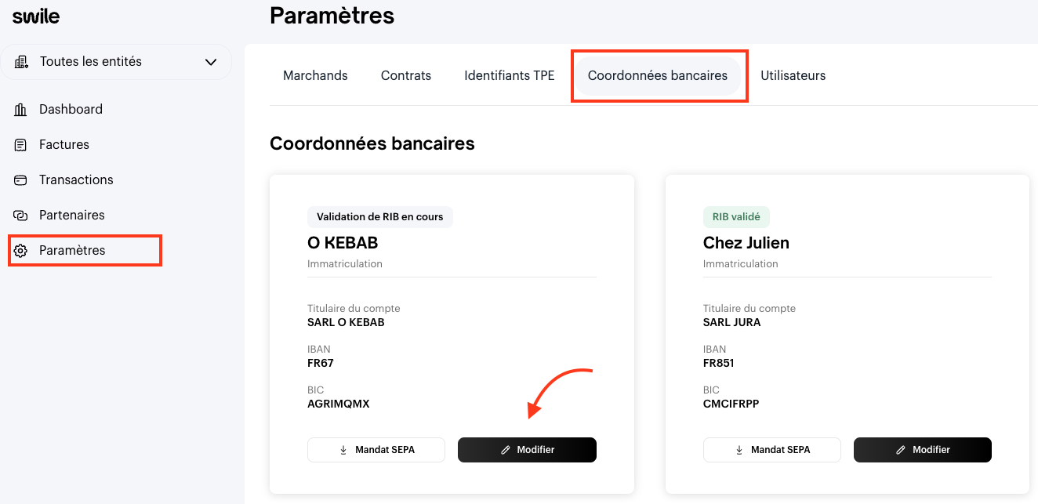Click the Factures document icon

point(21,145)
